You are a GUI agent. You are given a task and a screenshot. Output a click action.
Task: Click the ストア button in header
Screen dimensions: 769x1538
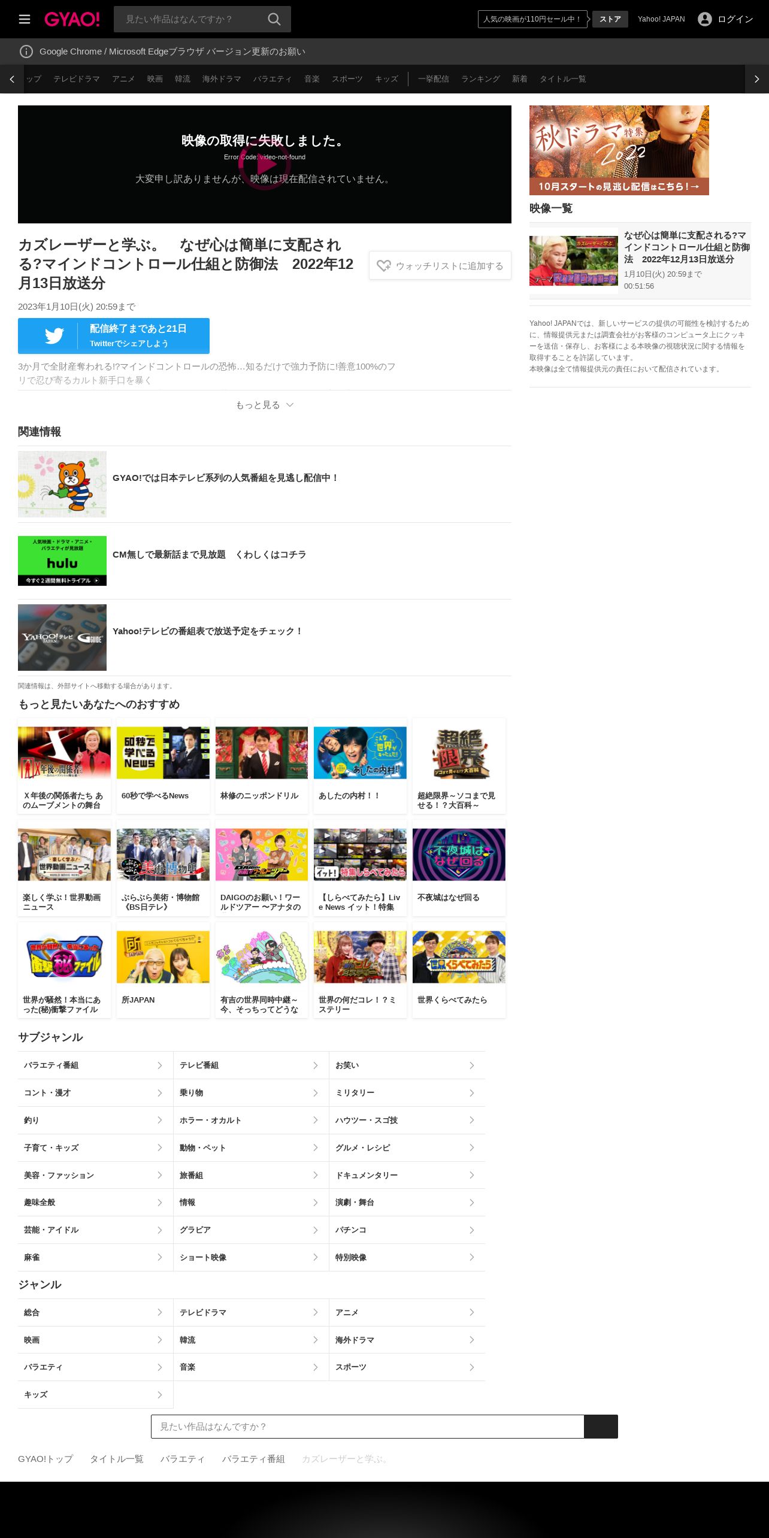610,19
